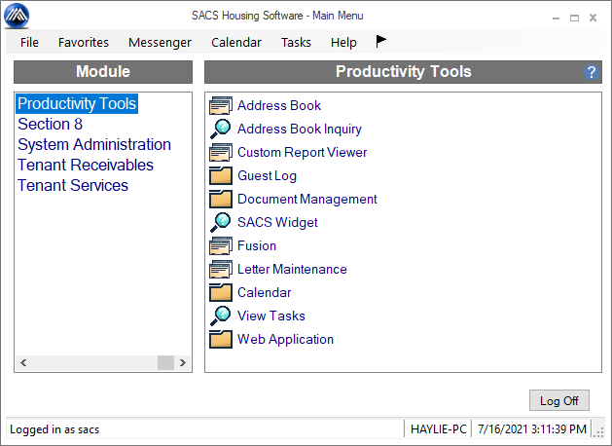Open the Document Management link
Viewport: 612px width, 446px height.
point(307,200)
